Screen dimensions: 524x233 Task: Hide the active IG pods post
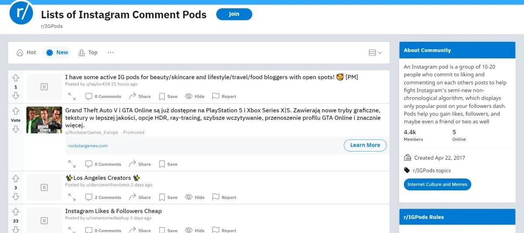(195, 96)
